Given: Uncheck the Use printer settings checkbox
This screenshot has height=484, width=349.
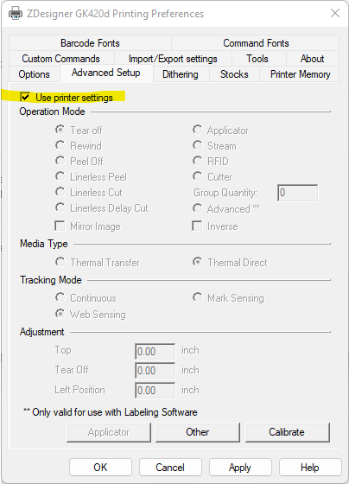Looking at the screenshot, I should pos(25,97).
